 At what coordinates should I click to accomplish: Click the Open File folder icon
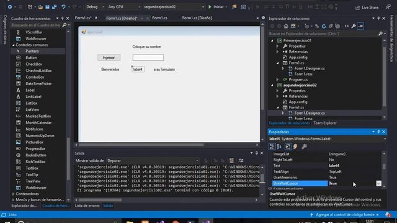click(x=40, y=7)
